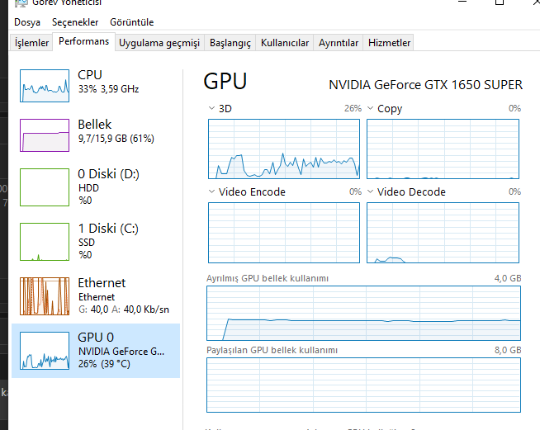
Task: Select the Bellek memory graph thumbnail
Action: 45,135
